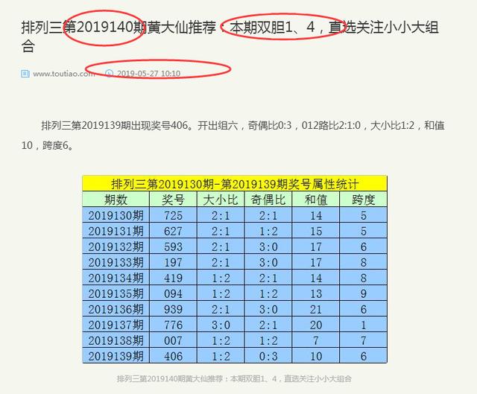Click the 跨度 value 9 in the 2019135期 row

coord(363,293)
